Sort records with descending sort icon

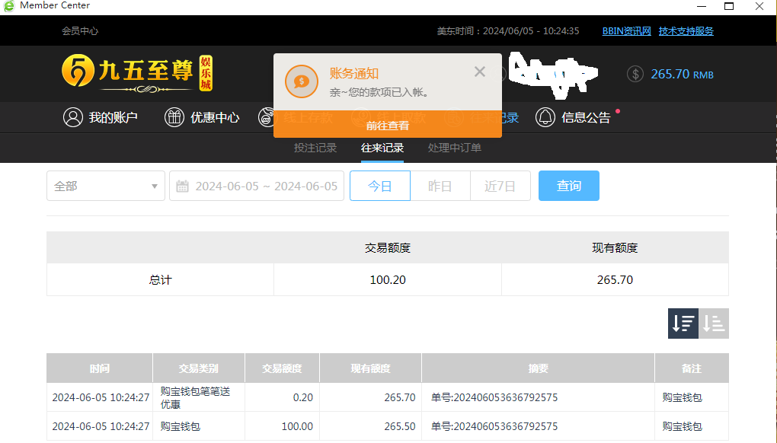click(x=683, y=323)
